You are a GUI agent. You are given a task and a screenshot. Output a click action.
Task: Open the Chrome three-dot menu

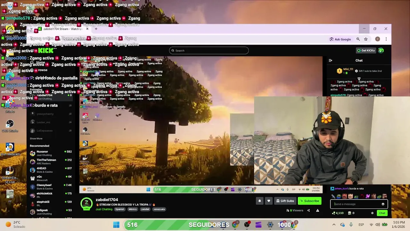pyautogui.click(x=386, y=39)
